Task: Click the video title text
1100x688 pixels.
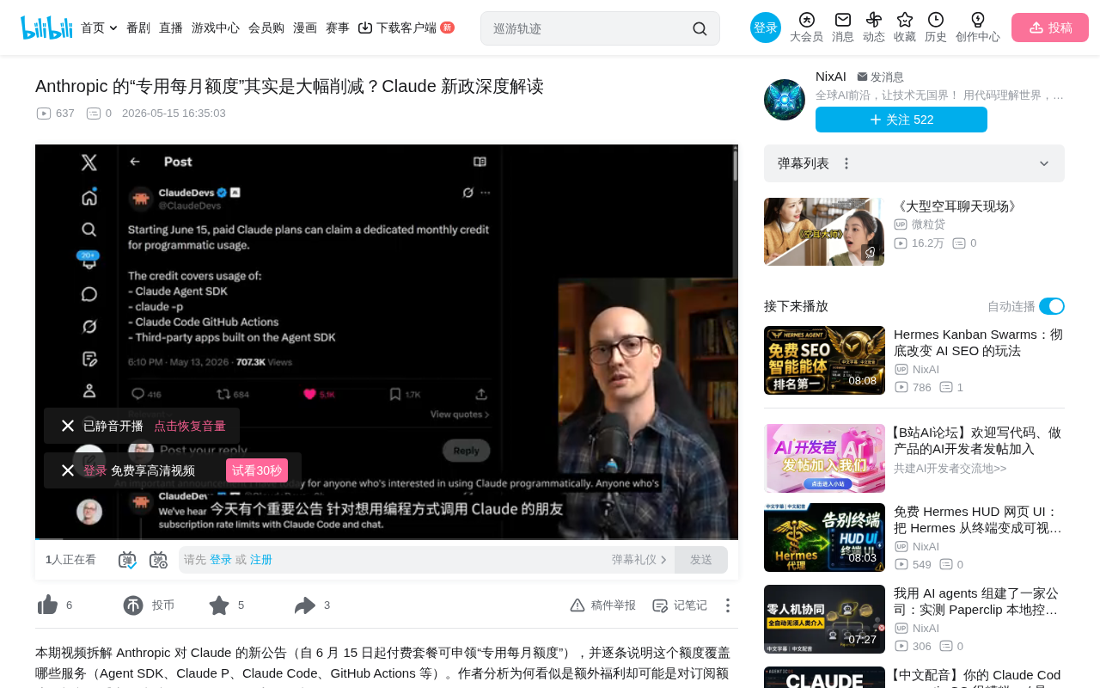Action: 290,86
